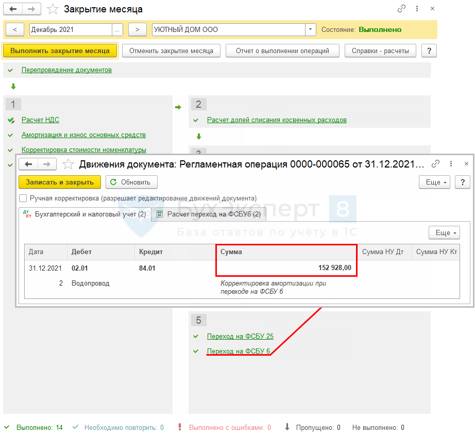
Task: Click checkmark icon beside Перепроведение документов
Action: (x=10, y=70)
